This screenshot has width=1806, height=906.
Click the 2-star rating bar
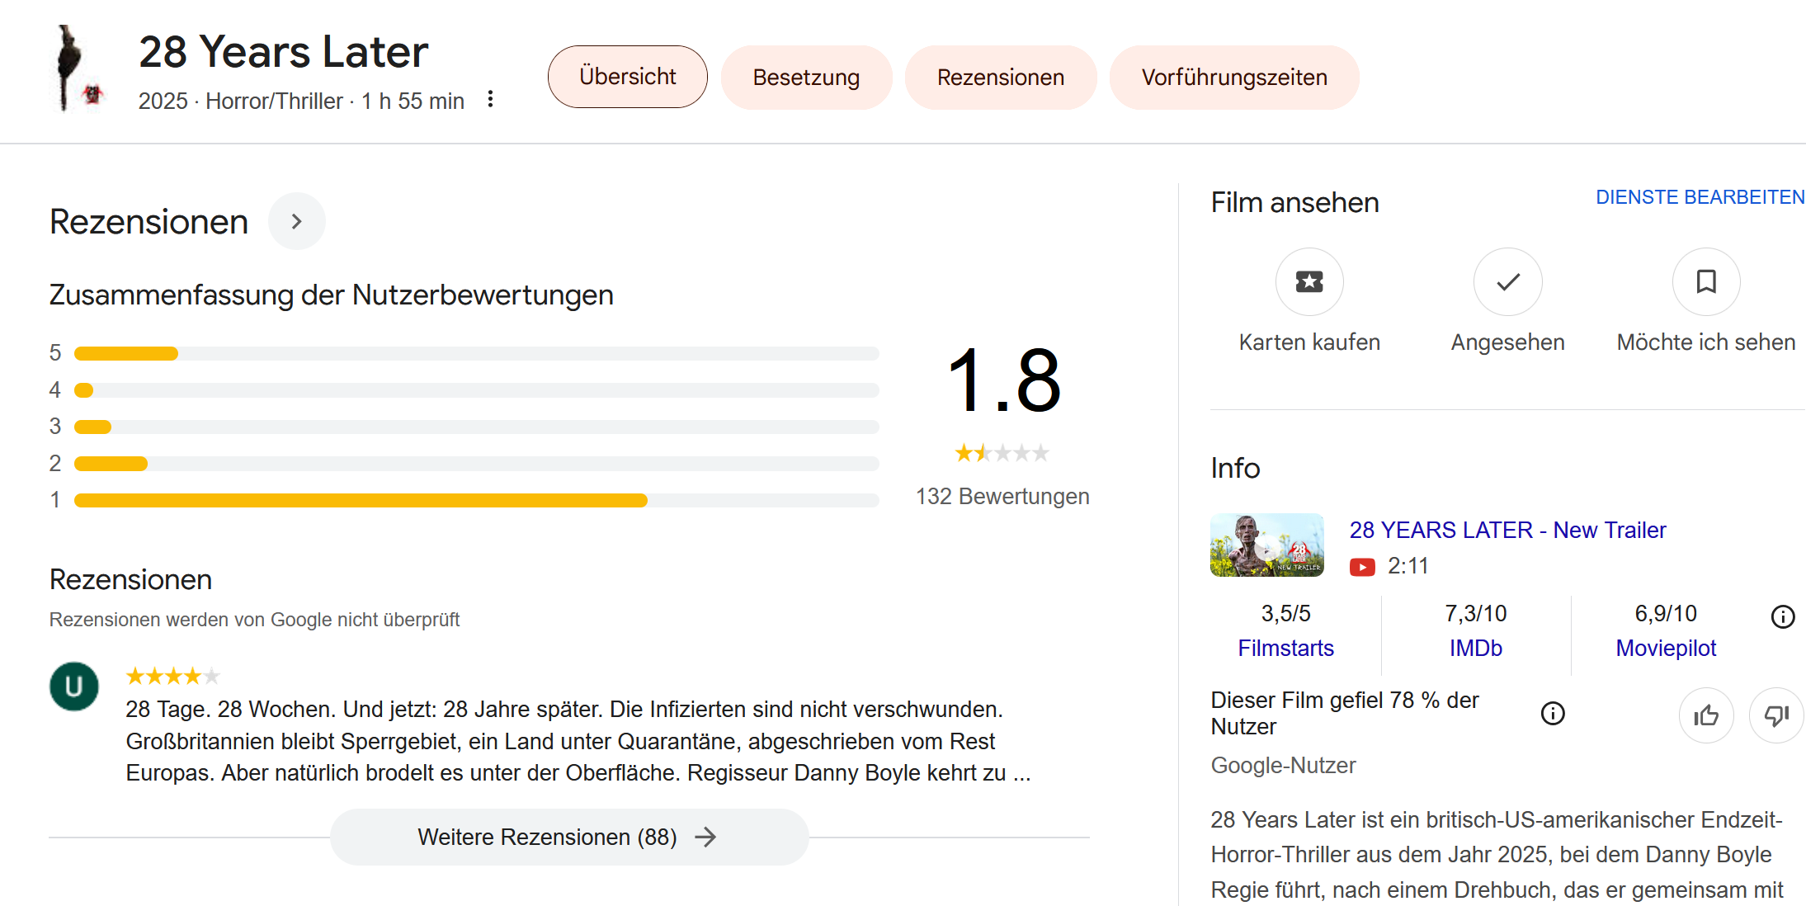(476, 464)
